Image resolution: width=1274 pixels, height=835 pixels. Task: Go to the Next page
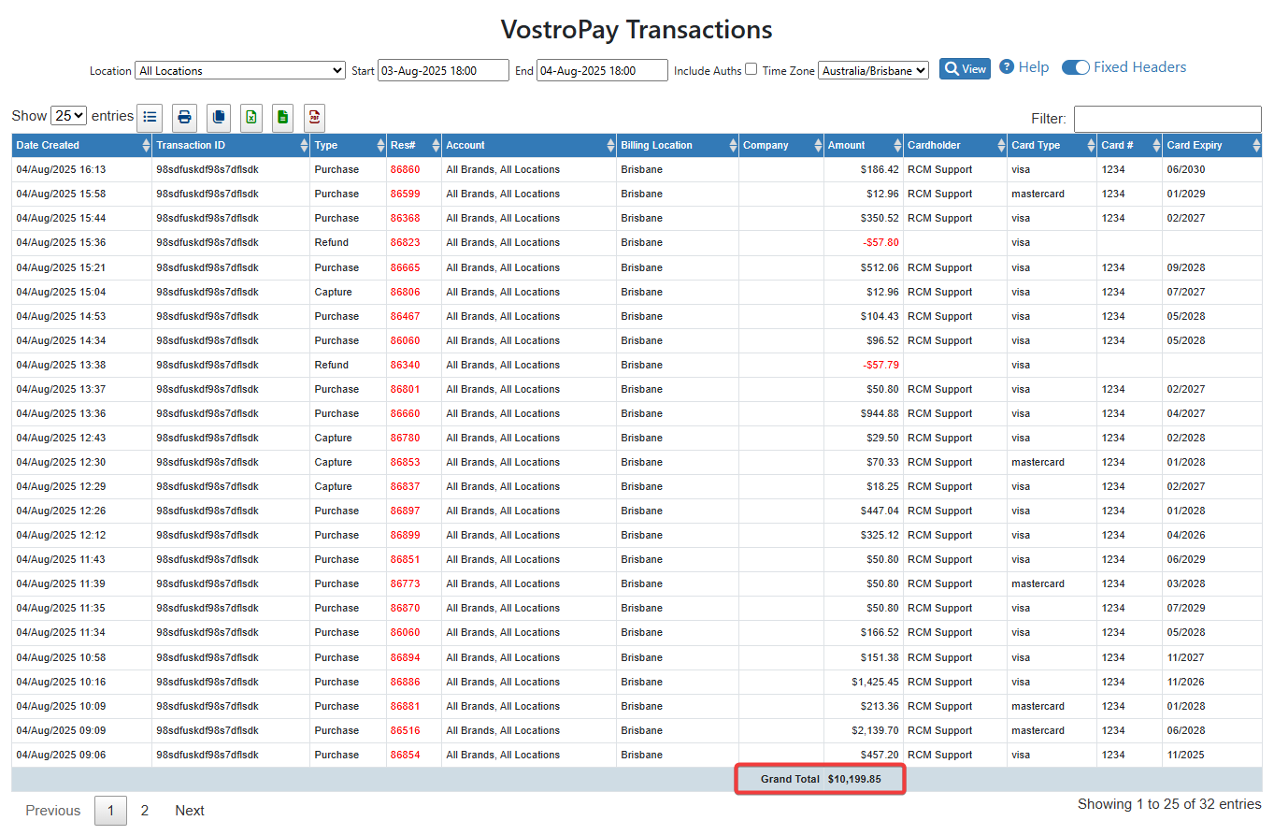point(190,811)
